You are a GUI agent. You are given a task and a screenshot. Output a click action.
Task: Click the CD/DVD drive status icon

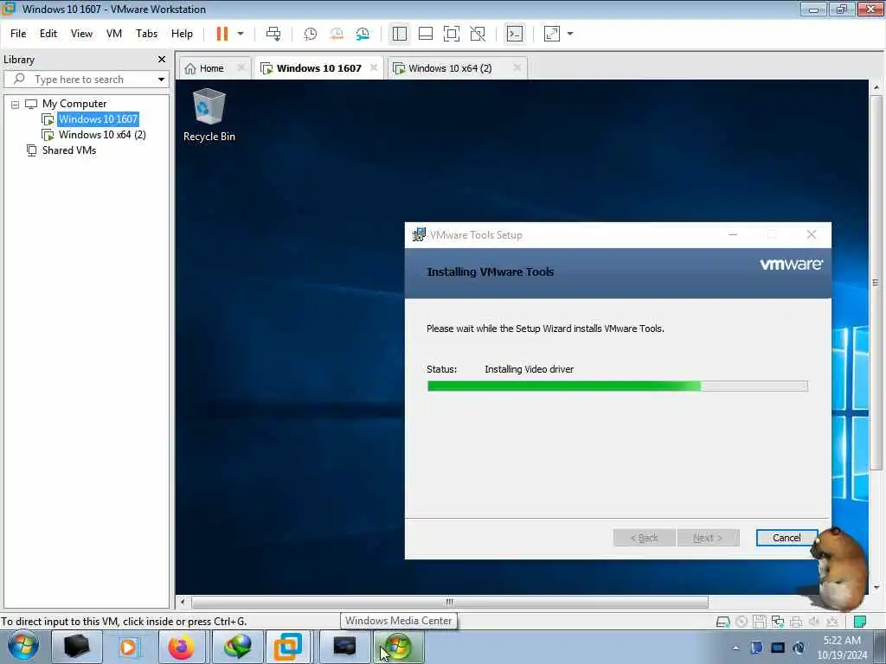click(742, 622)
